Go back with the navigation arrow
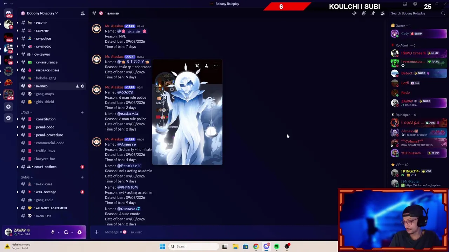This screenshot has width=449, height=252. pyautogui.click(x=5, y=3)
